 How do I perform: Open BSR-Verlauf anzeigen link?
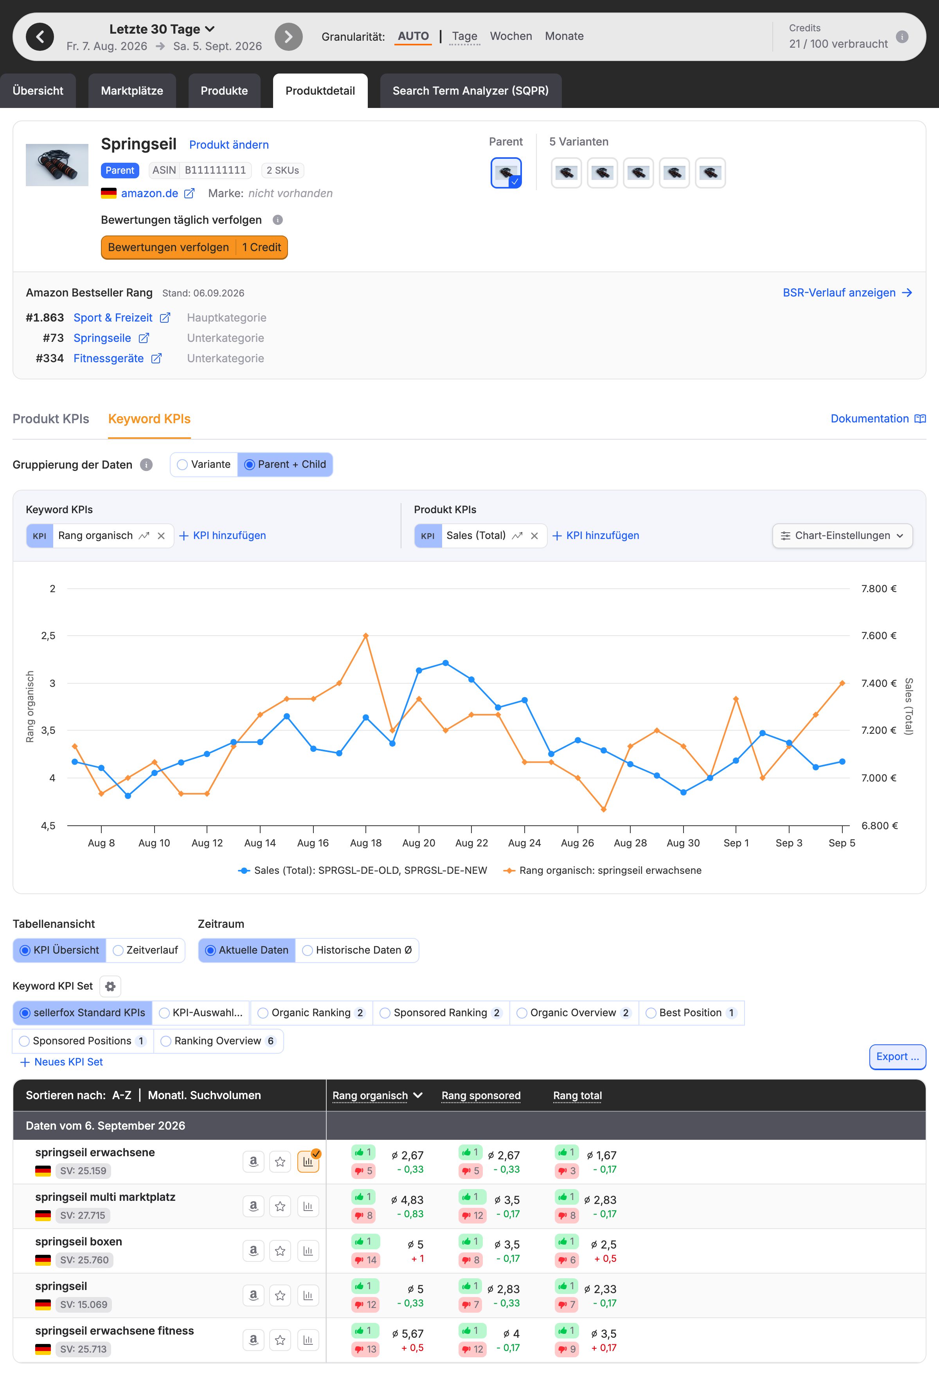click(x=847, y=293)
